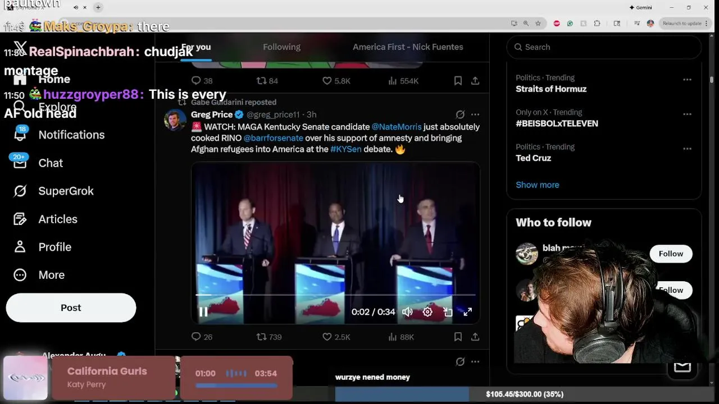Open Grok action on the bottom post
719x404 pixels.
[460, 361]
